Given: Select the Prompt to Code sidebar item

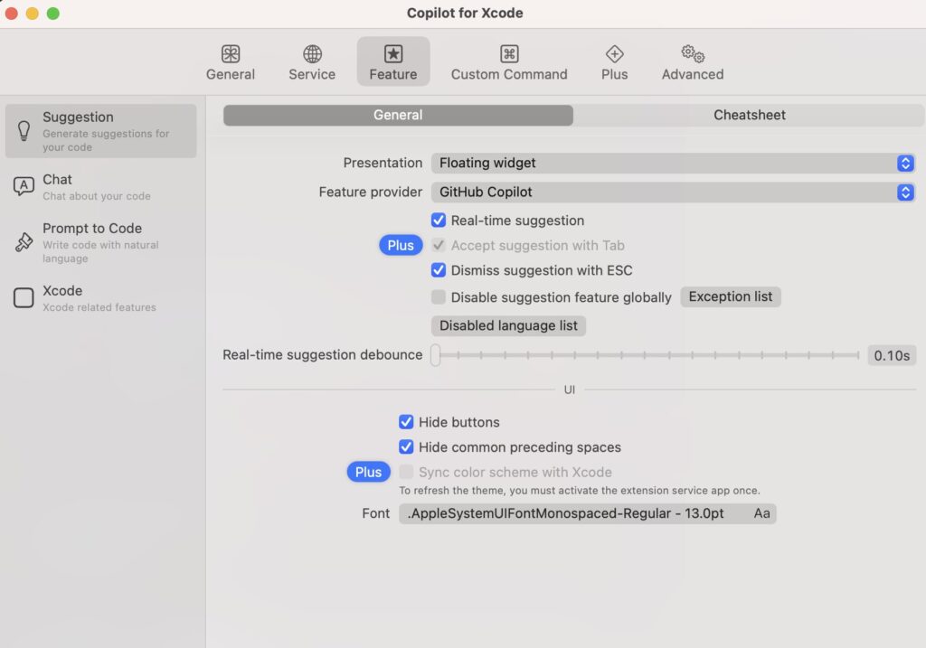Looking at the screenshot, I should pyautogui.click(x=100, y=242).
